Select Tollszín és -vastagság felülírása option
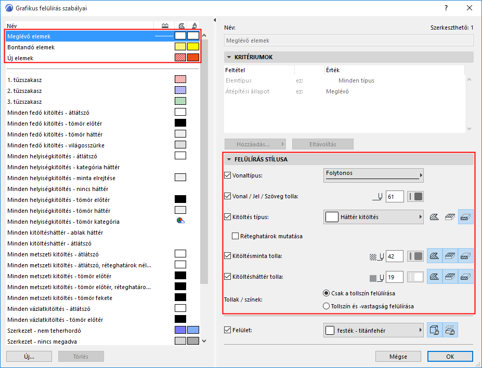The image size is (482, 368). 326,306
